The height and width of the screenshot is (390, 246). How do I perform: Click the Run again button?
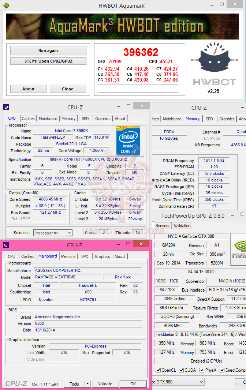tap(48, 50)
